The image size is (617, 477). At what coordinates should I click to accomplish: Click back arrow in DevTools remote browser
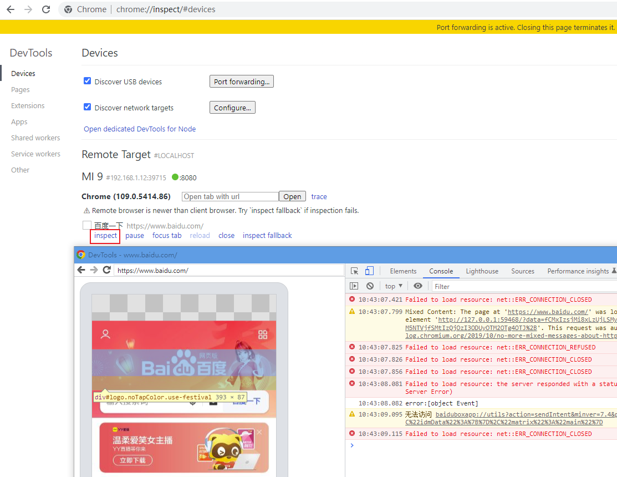pos(81,270)
